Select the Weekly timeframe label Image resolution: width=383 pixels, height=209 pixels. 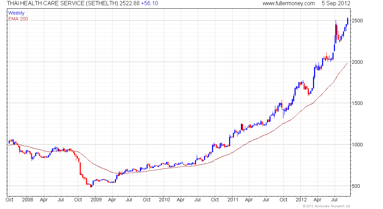pos(16,13)
